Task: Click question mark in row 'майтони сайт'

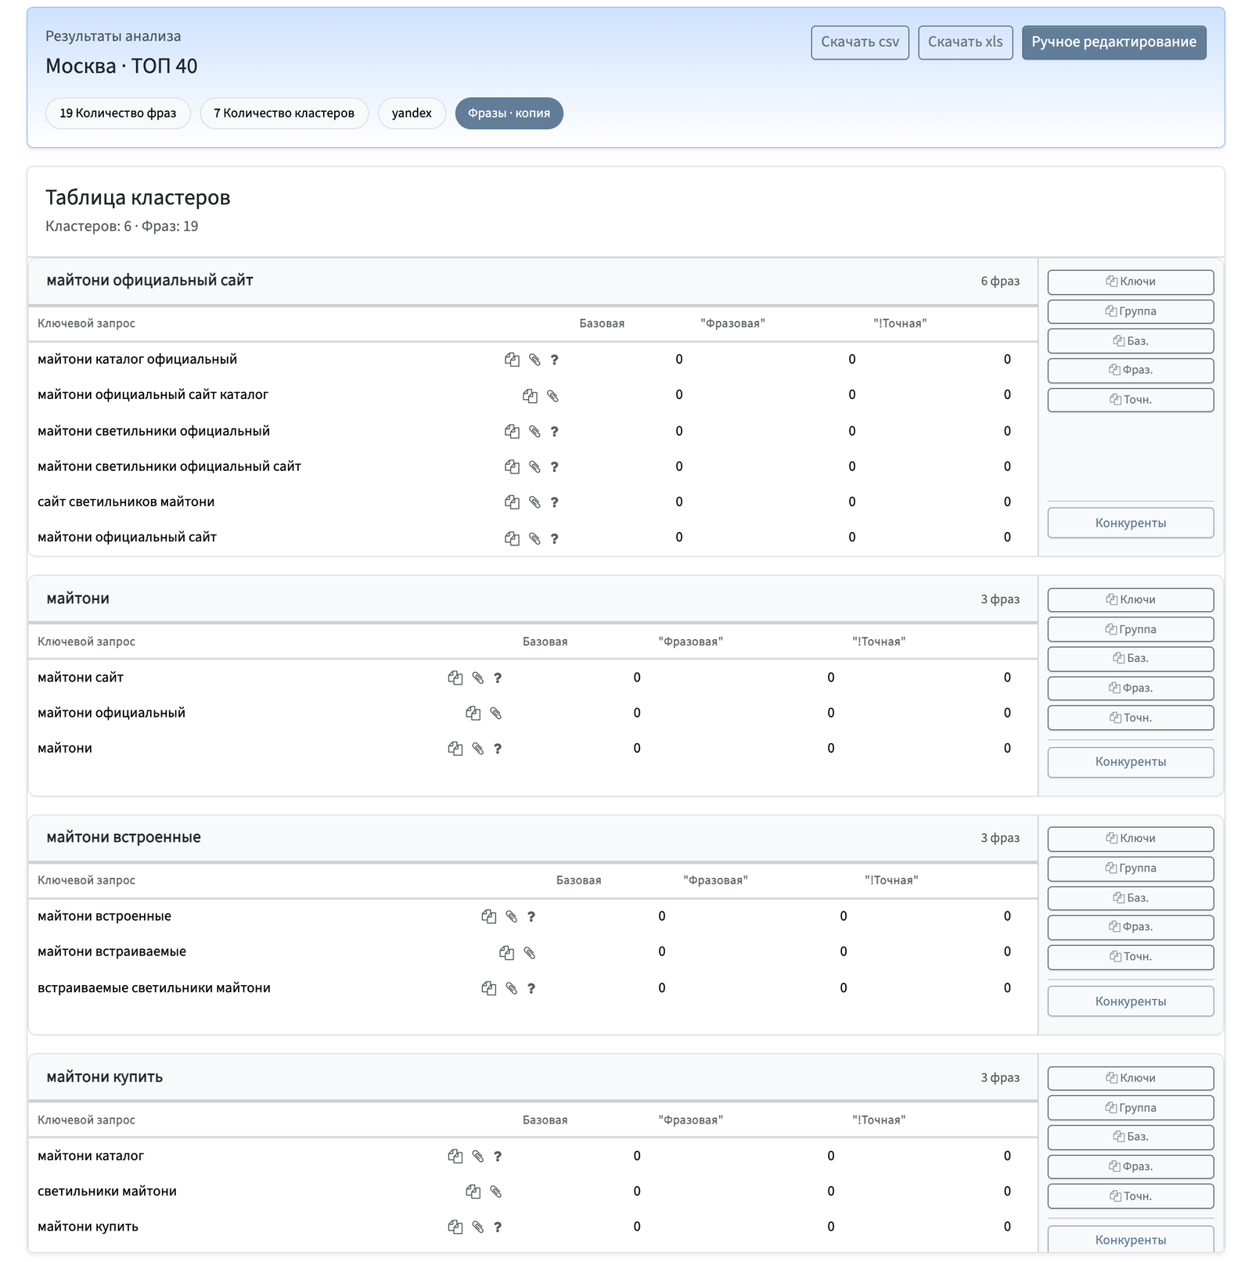Action: [x=498, y=678]
